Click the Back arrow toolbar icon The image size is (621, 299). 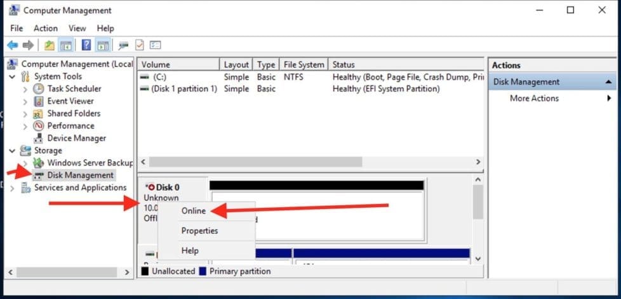pyautogui.click(x=12, y=45)
